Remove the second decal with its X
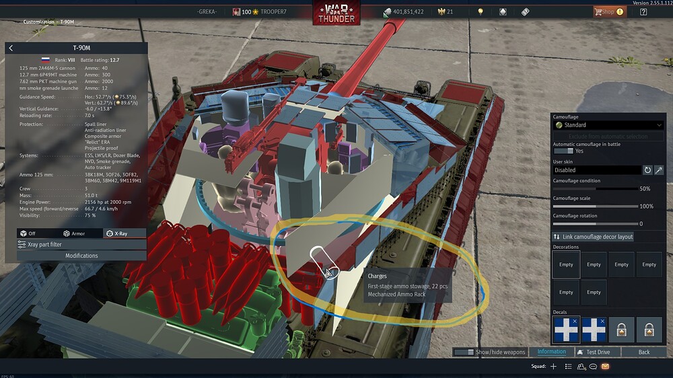The image size is (673, 378). point(602,322)
